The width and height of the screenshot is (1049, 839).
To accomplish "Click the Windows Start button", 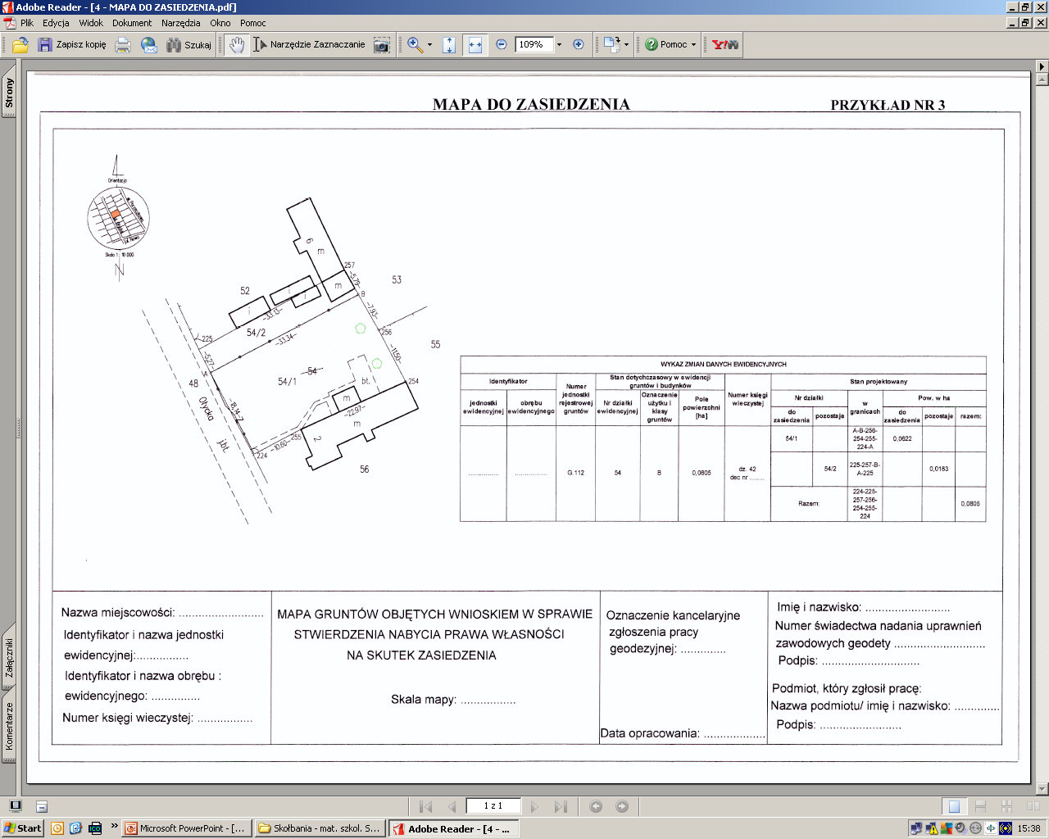I will pyautogui.click(x=23, y=828).
